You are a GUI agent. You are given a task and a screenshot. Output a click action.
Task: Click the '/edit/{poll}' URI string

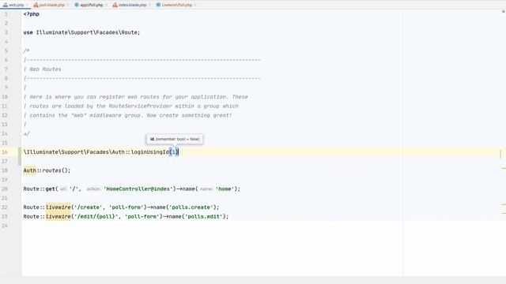pos(96,217)
